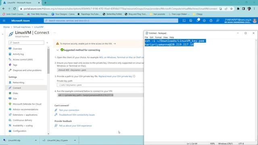Open Azure portal settings gear
Image resolution: width=258 pixels, height=145 pixels.
[204, 21]
